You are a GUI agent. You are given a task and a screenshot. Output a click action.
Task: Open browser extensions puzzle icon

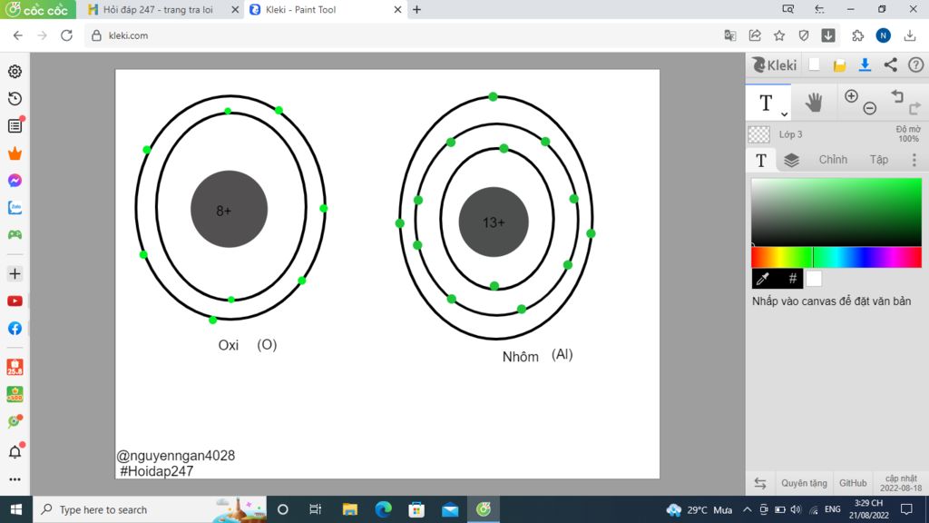[858, 35]
